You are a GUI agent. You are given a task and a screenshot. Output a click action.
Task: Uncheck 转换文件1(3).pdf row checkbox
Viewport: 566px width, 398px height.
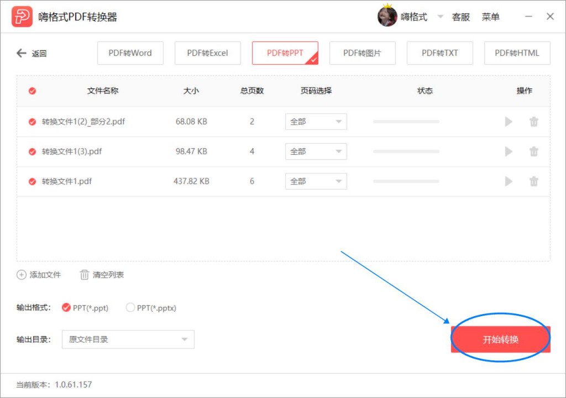32,151
